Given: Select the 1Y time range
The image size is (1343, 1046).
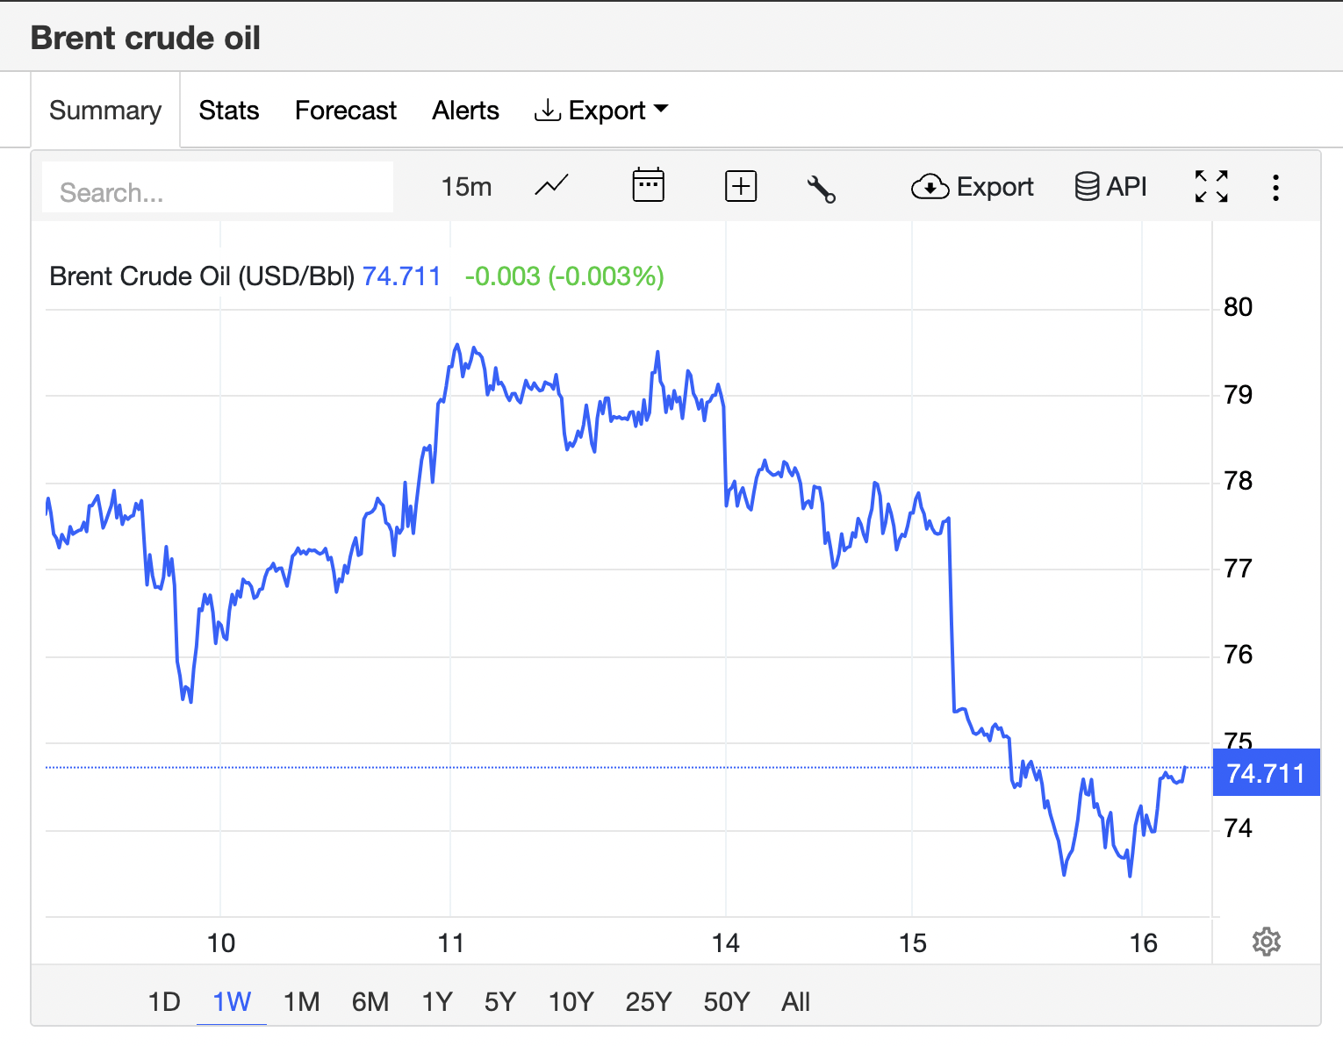Looking at the screenshot, I should pyautogui.click(x=437, y=1001).
